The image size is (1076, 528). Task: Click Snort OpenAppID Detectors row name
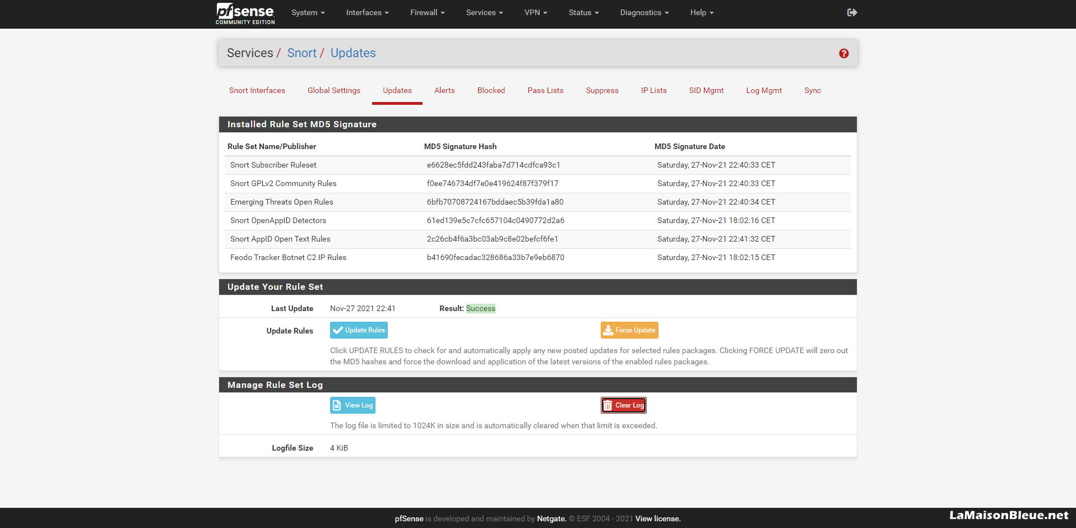pyautogui.click(x=278, y=220)
